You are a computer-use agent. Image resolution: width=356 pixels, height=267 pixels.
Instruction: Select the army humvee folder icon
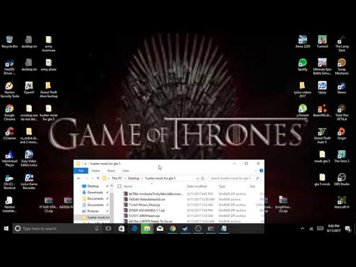point(48,43)
